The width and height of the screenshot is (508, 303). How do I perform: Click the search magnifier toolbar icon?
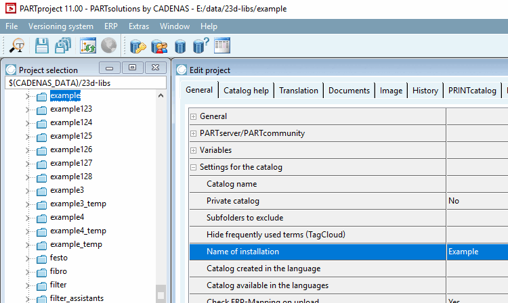(17, 45)
